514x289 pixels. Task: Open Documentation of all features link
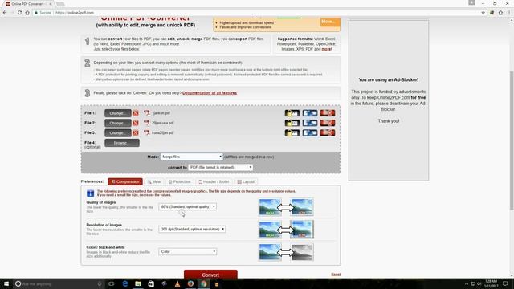210,93
